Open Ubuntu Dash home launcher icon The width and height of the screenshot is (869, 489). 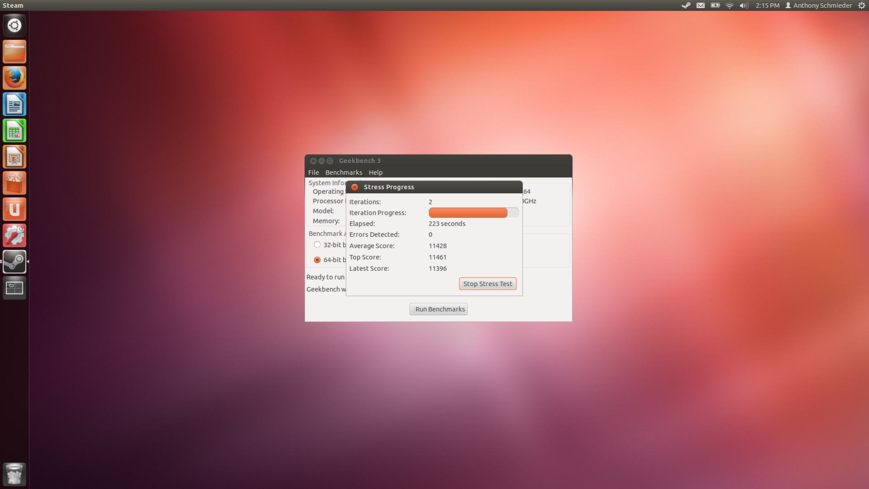(x=14, y=25)
